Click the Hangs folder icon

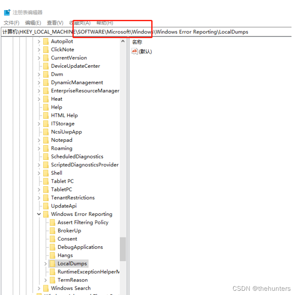(53, 256)
